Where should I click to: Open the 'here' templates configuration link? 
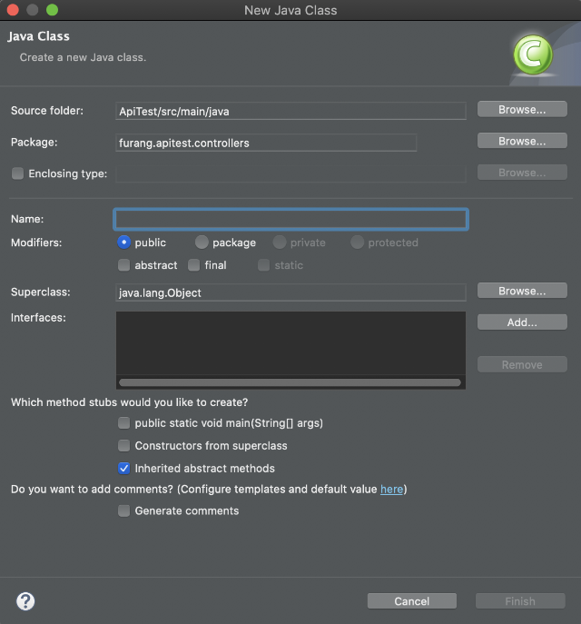point(391,489)
